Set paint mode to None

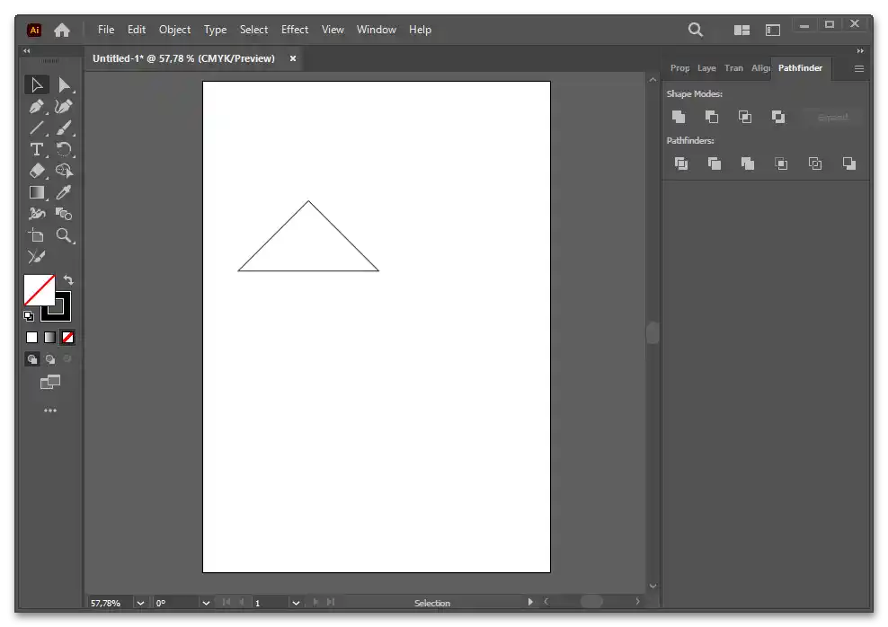67,338
